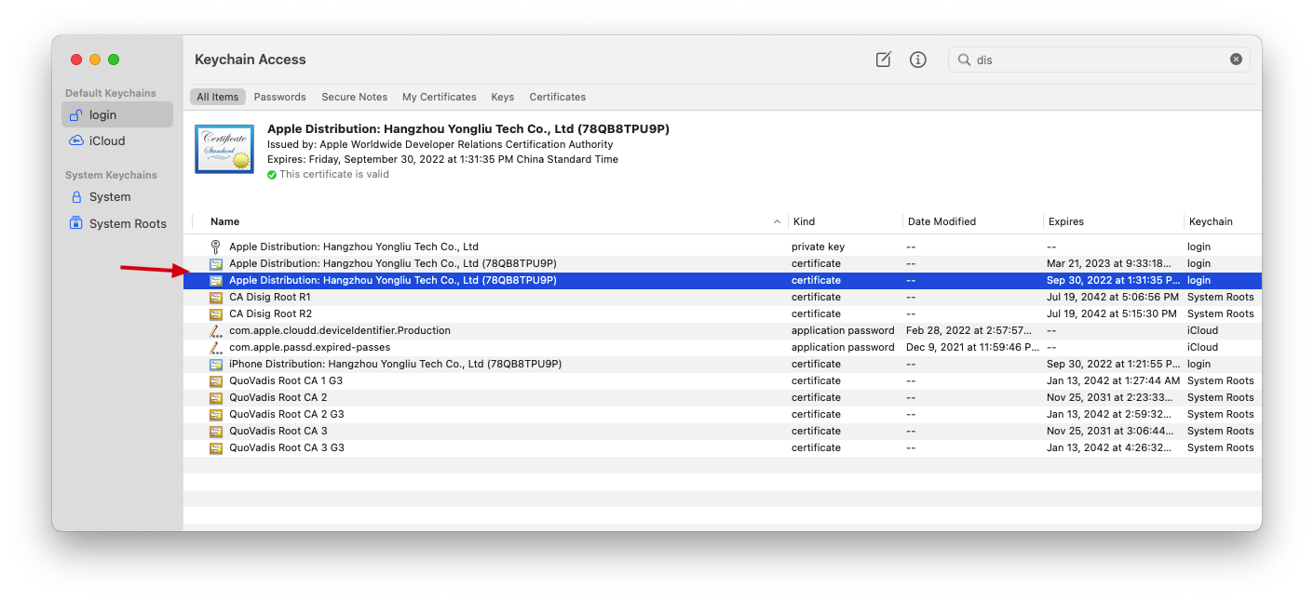Switch to the Certificates tab

(x=558, y=97)
